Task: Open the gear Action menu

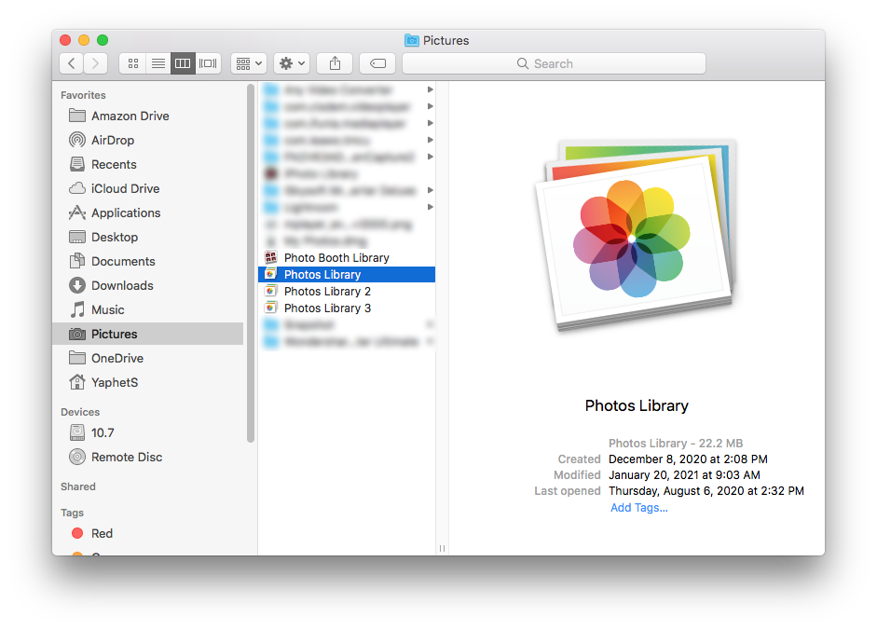Action: coord(292,63)
